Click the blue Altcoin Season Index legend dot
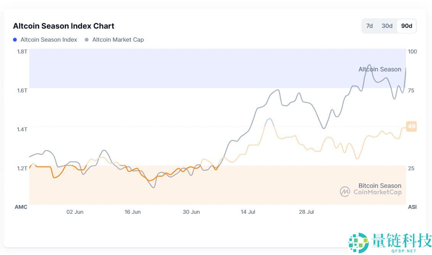 pos(15,40)
